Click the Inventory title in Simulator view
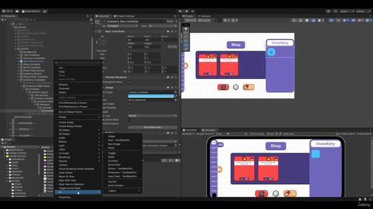This screenshot has width=373, height=209. point(325,143)
